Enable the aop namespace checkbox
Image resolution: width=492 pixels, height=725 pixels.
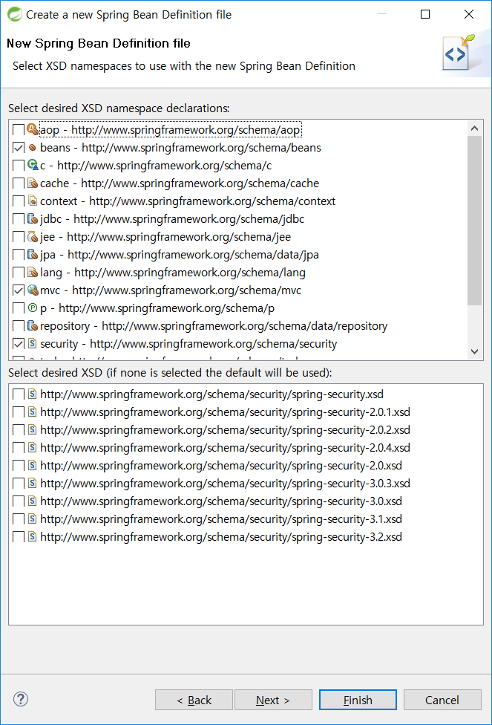coord(19,130)
